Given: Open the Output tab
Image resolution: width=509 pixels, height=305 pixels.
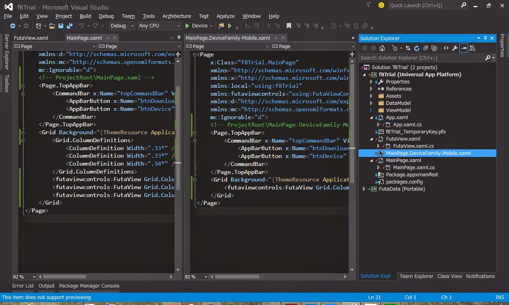Looking at the screenshot, I should point(47,286).
